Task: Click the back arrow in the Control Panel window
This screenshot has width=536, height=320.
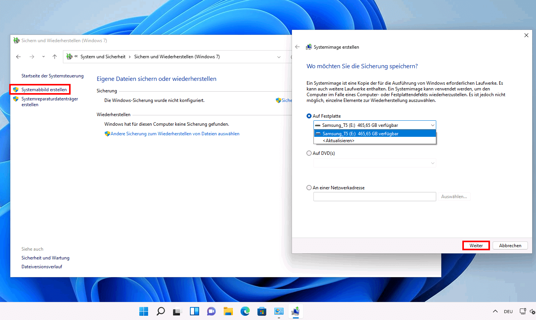Action: click(18, 56)
